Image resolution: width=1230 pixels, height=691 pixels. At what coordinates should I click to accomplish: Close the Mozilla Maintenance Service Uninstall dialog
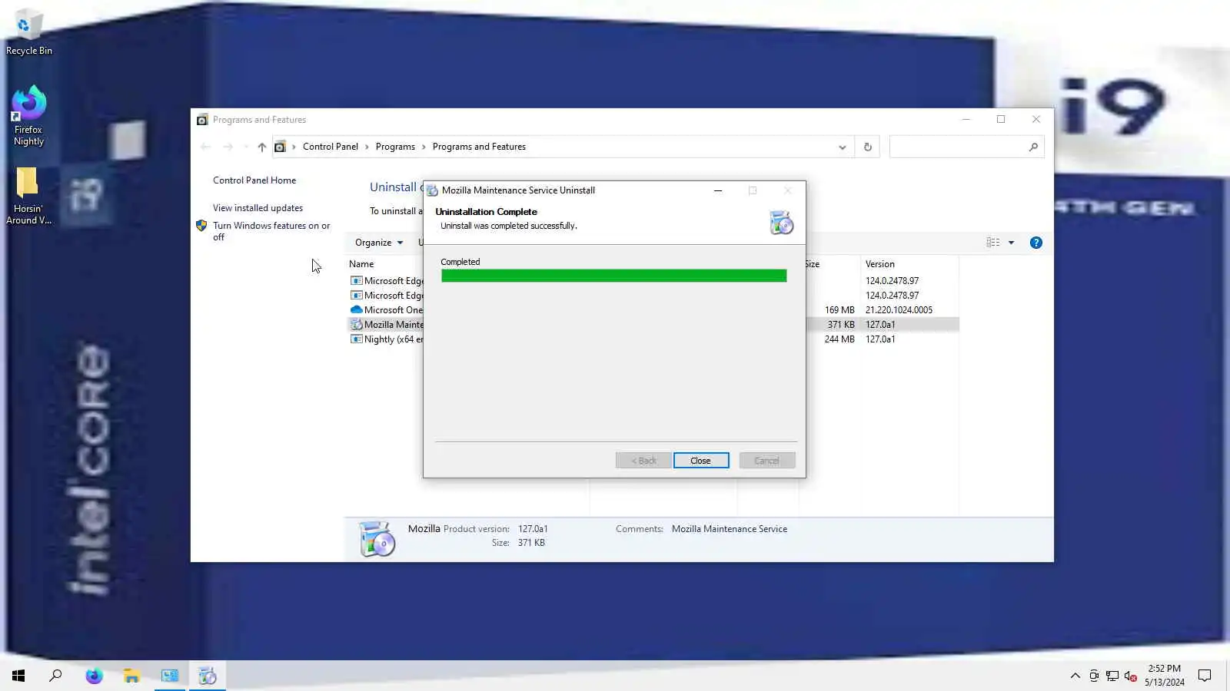click(x=700, y=461)
